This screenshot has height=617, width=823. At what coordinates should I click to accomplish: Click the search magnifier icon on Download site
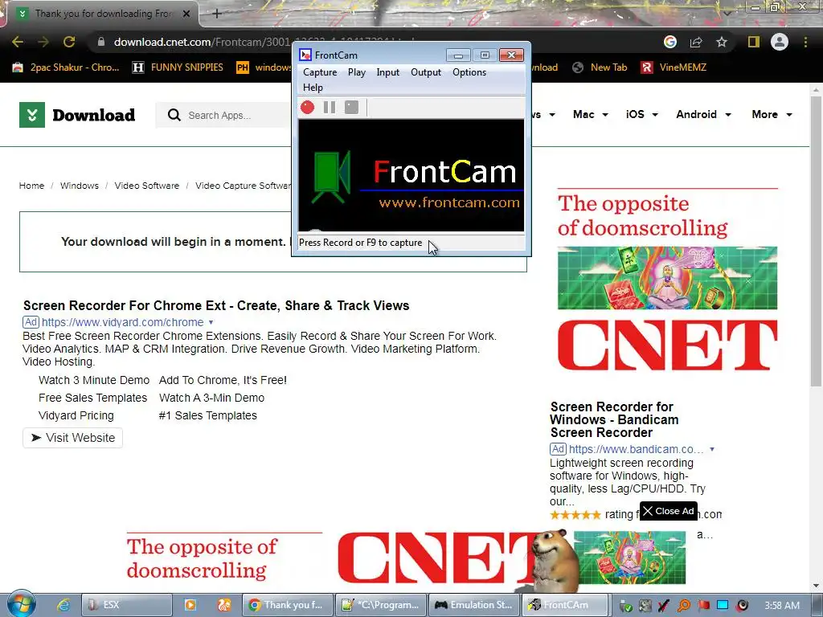(x=174, y=115)
